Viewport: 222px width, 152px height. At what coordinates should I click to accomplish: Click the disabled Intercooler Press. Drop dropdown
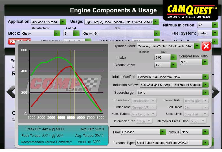click(198, 121)
